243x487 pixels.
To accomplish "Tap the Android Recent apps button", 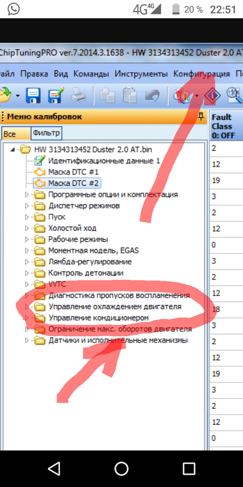I will 189,469.
